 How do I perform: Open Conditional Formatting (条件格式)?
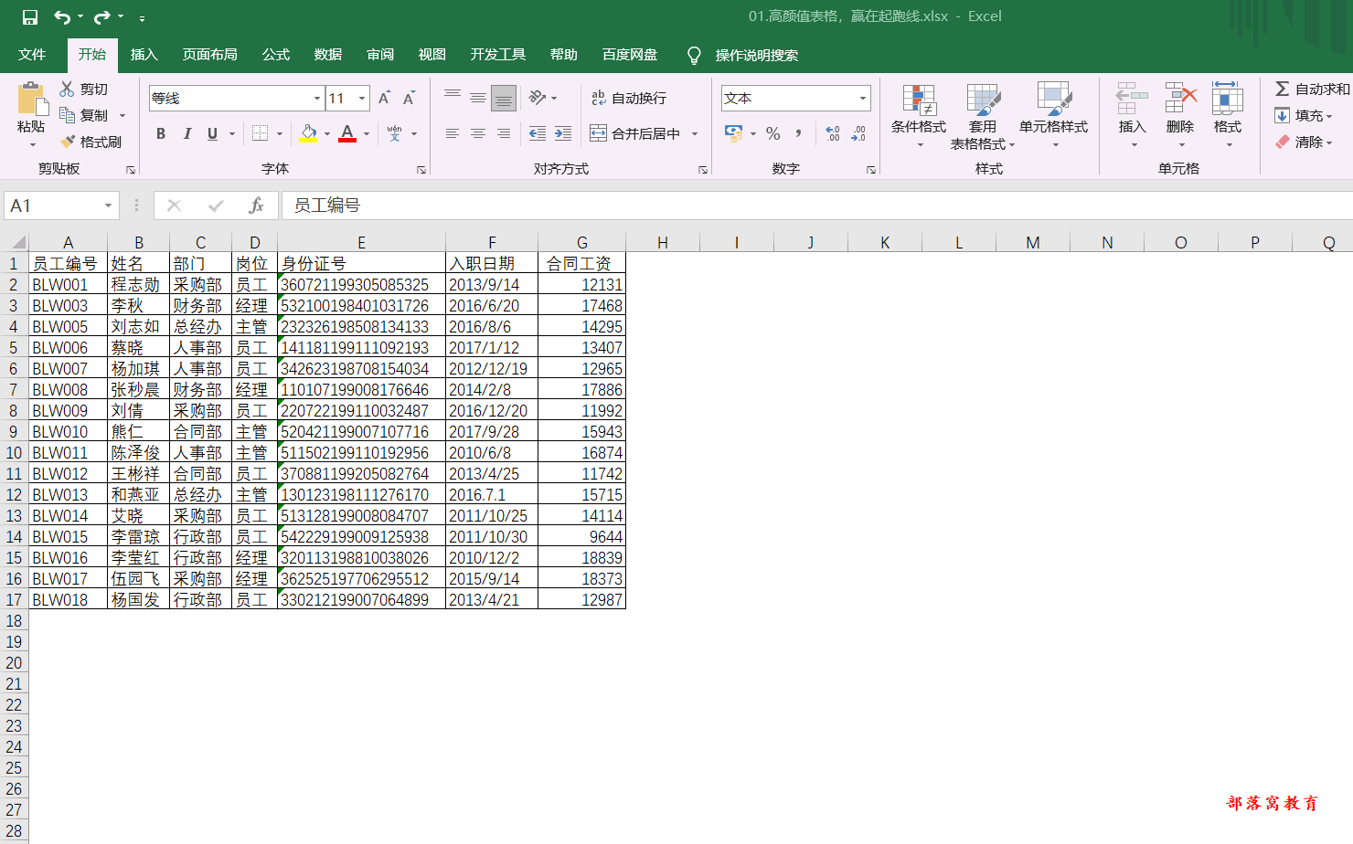click(919, 115)
